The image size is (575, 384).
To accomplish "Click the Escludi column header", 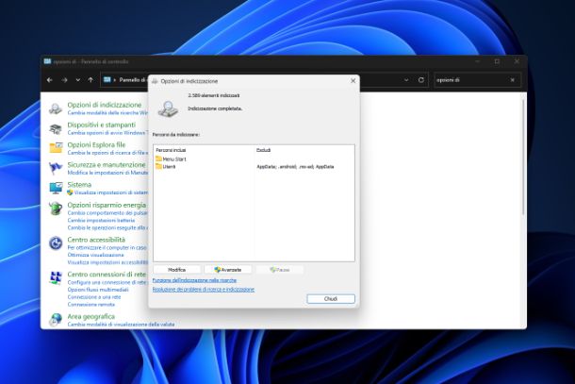I will (263, 150).
